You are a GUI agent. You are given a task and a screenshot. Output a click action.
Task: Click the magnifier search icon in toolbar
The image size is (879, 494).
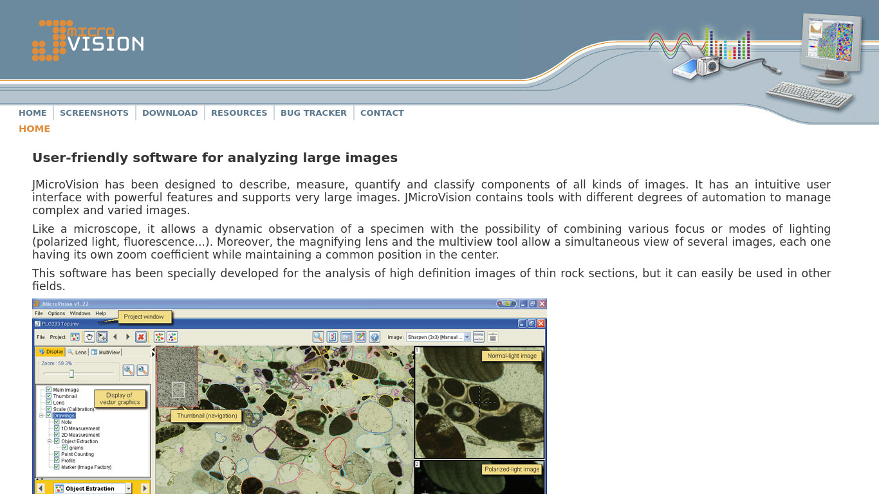tap(318, 336)
